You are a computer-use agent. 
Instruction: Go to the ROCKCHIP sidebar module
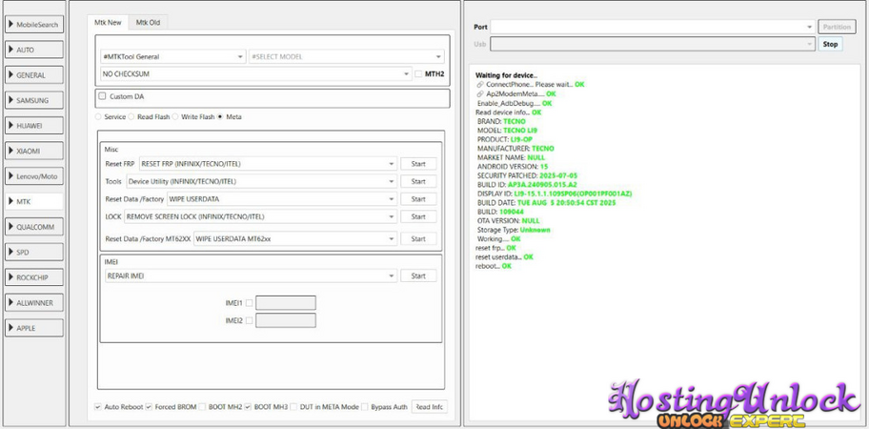34,277
